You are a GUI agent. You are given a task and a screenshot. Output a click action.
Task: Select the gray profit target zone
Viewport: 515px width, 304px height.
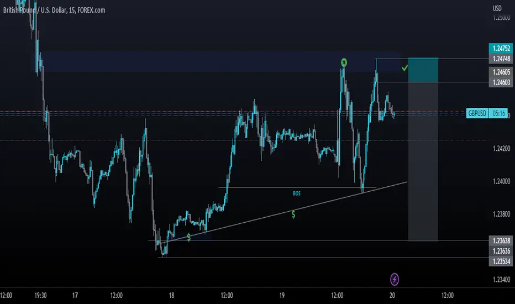pos(423,161)
